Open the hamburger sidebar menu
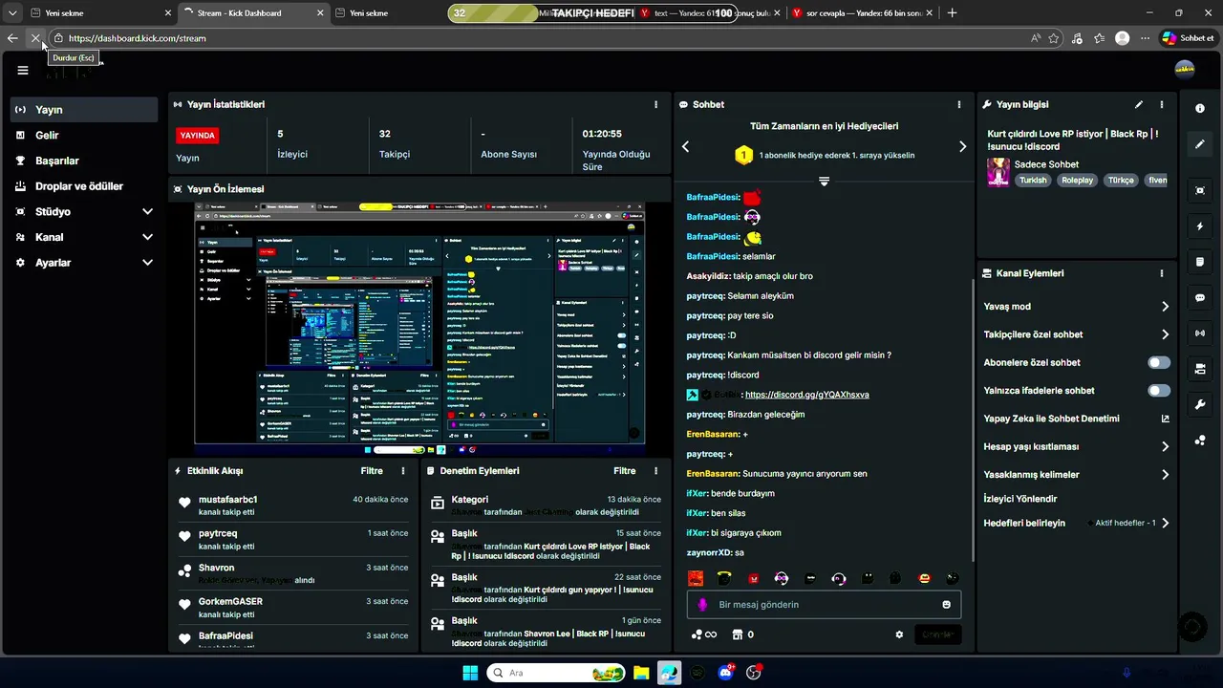Viewport: 1223px width, 688px height. coord(23,70)
